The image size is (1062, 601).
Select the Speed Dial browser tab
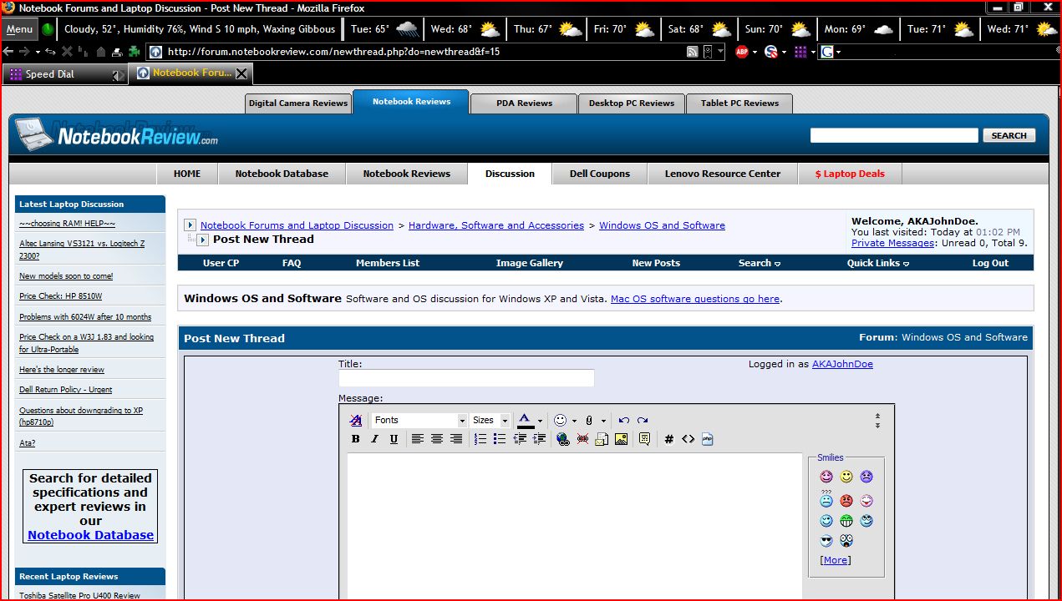(65, 74)
